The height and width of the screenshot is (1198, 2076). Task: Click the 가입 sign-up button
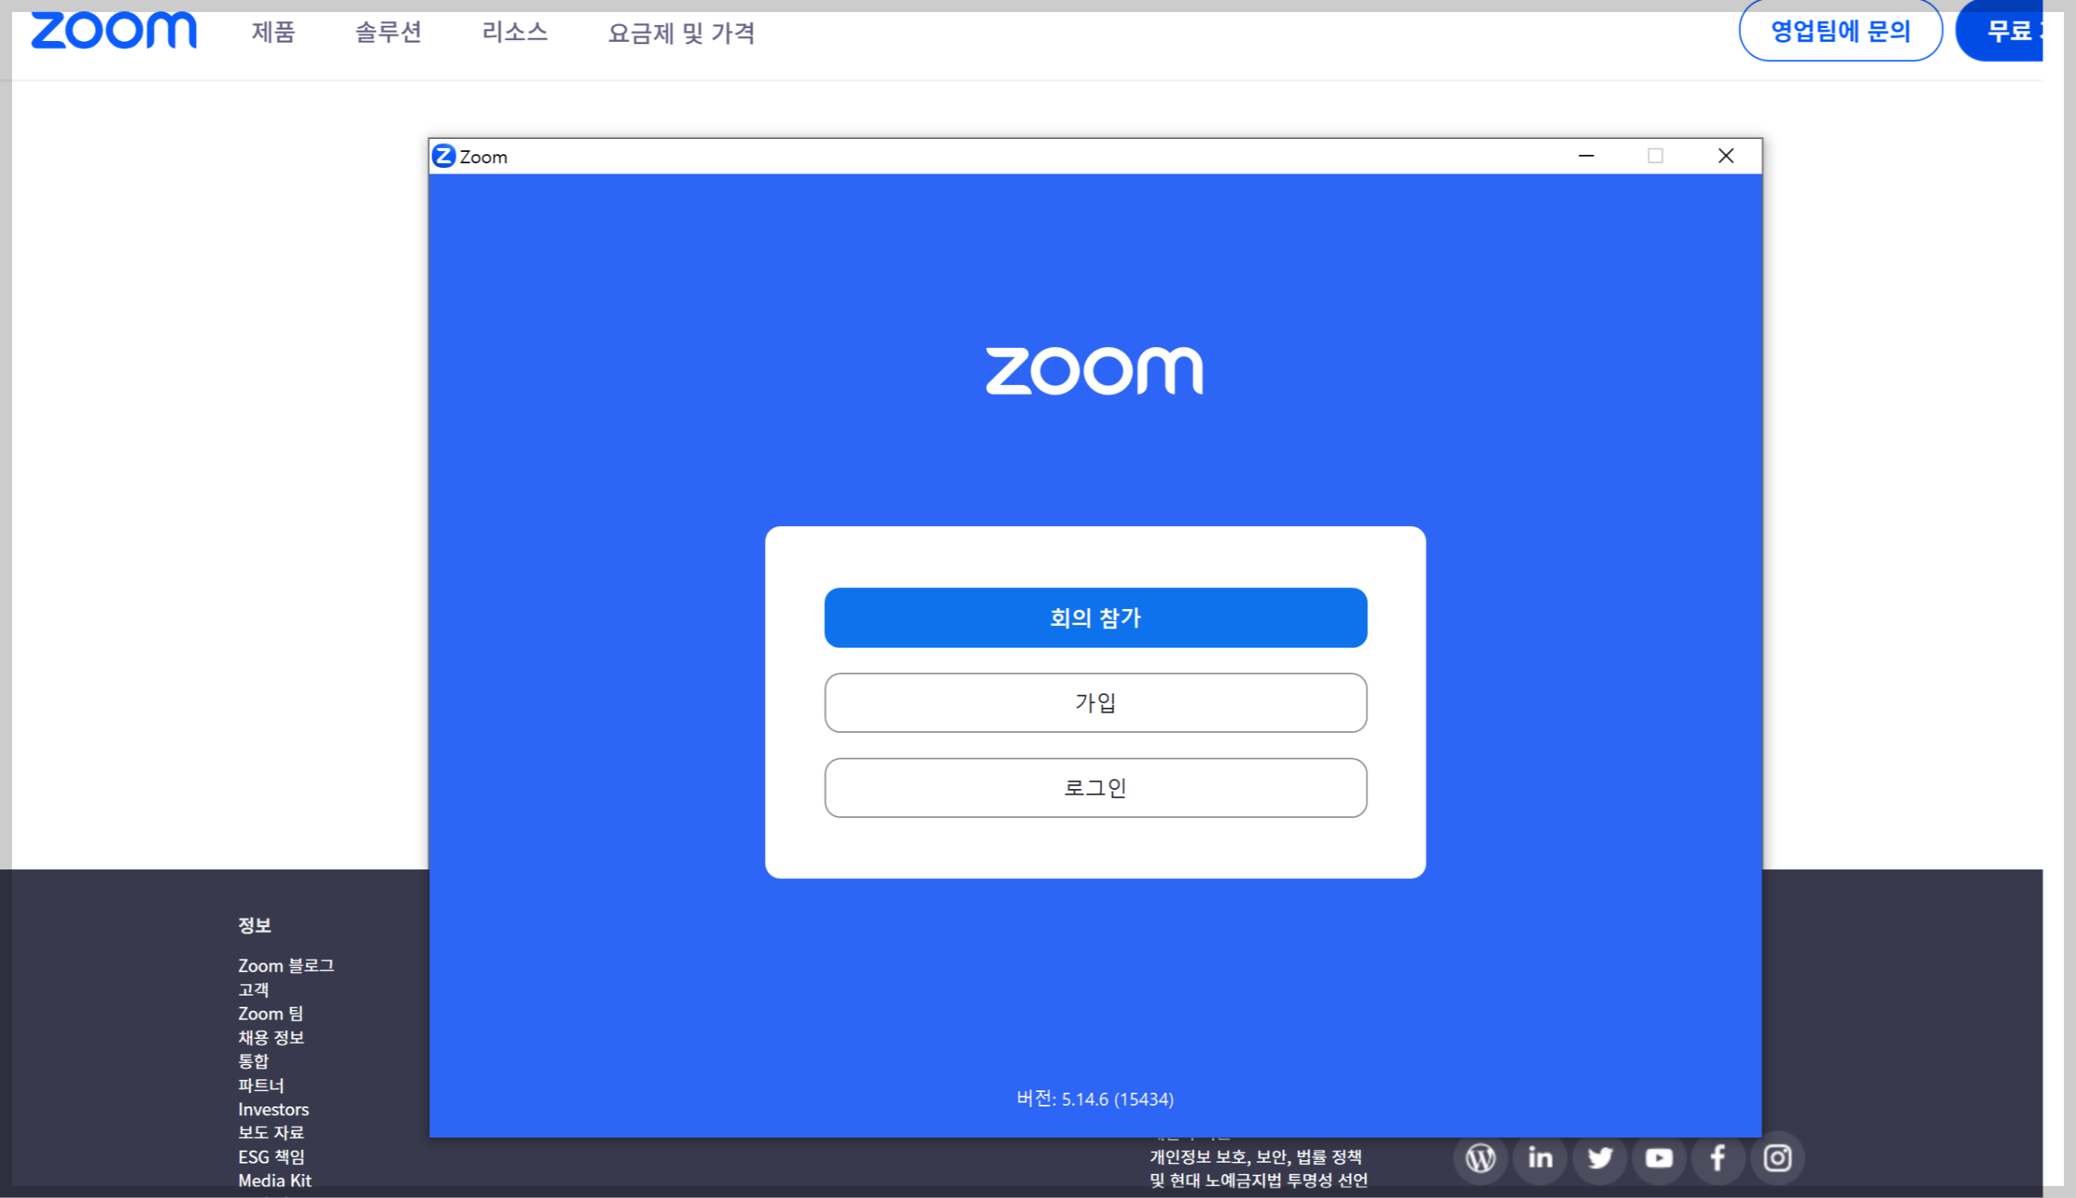1096,703
